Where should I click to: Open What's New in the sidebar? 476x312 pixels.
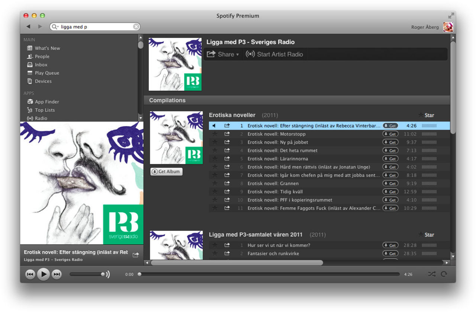(47, 48)
